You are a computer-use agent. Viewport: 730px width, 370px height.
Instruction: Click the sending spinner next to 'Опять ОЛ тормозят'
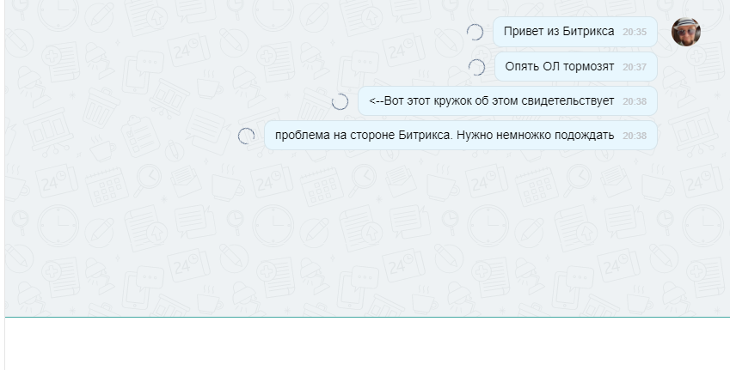coord(476,68)
